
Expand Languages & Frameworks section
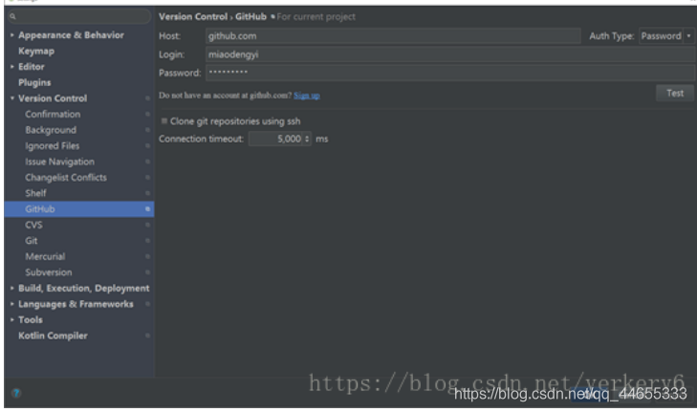(x=12, y=304)
